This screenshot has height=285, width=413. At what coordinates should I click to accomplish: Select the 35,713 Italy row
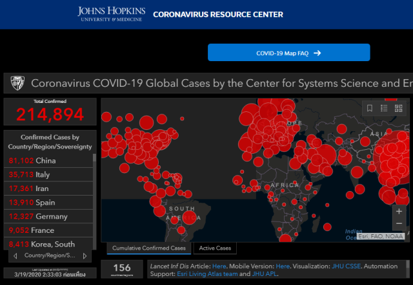point(48,174)
